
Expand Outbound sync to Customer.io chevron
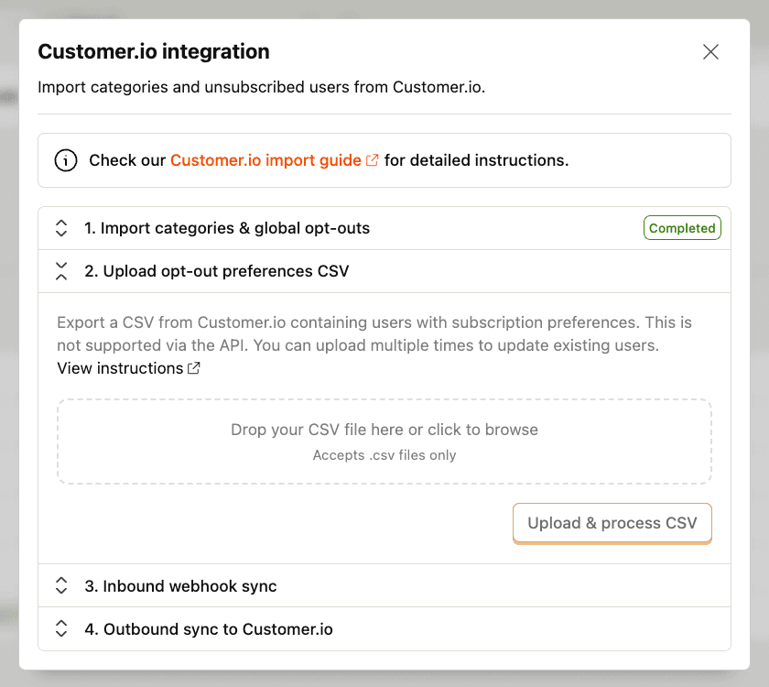[61, 628]
